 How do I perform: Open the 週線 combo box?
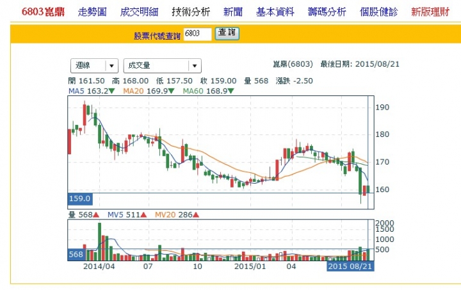click(x=94, y=66)
